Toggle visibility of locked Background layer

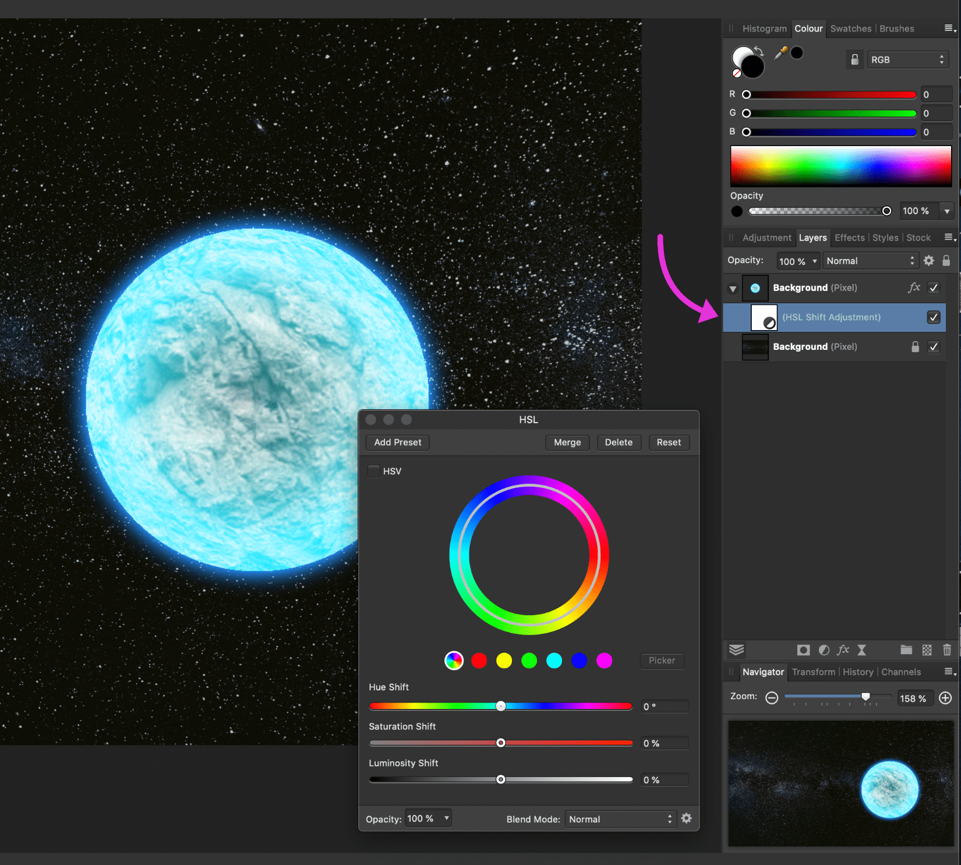tap(934, 347)
